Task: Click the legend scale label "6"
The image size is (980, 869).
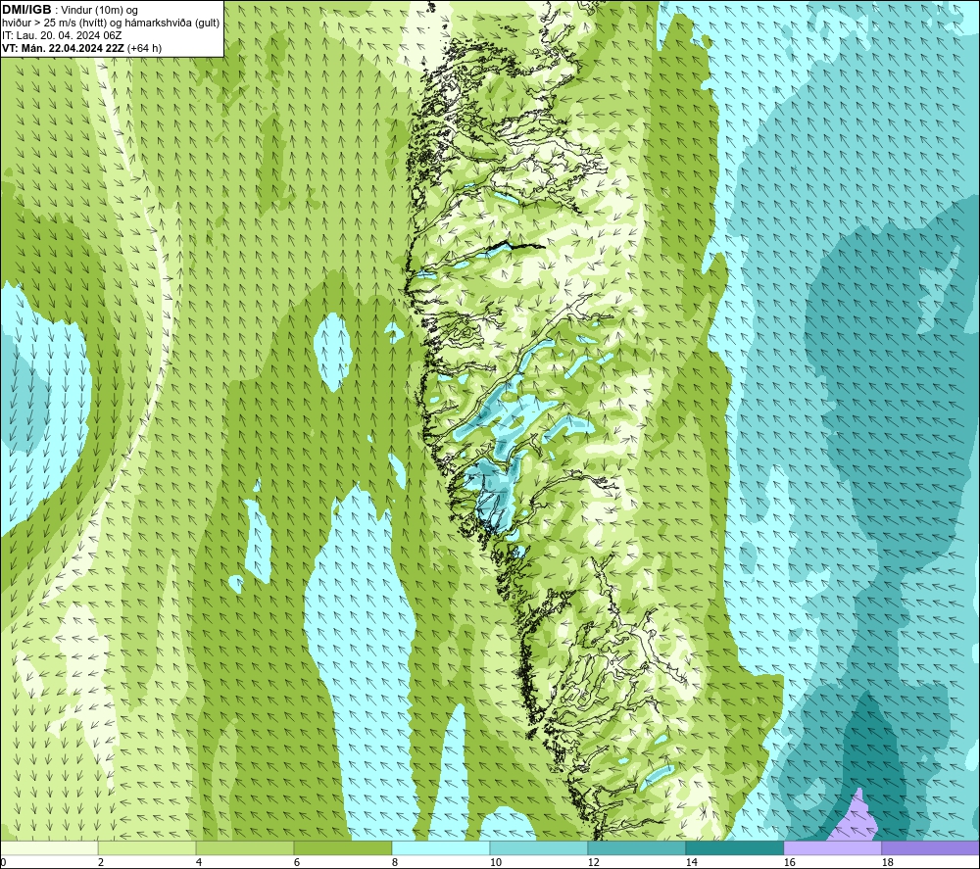Action: (x=296, y=862)
